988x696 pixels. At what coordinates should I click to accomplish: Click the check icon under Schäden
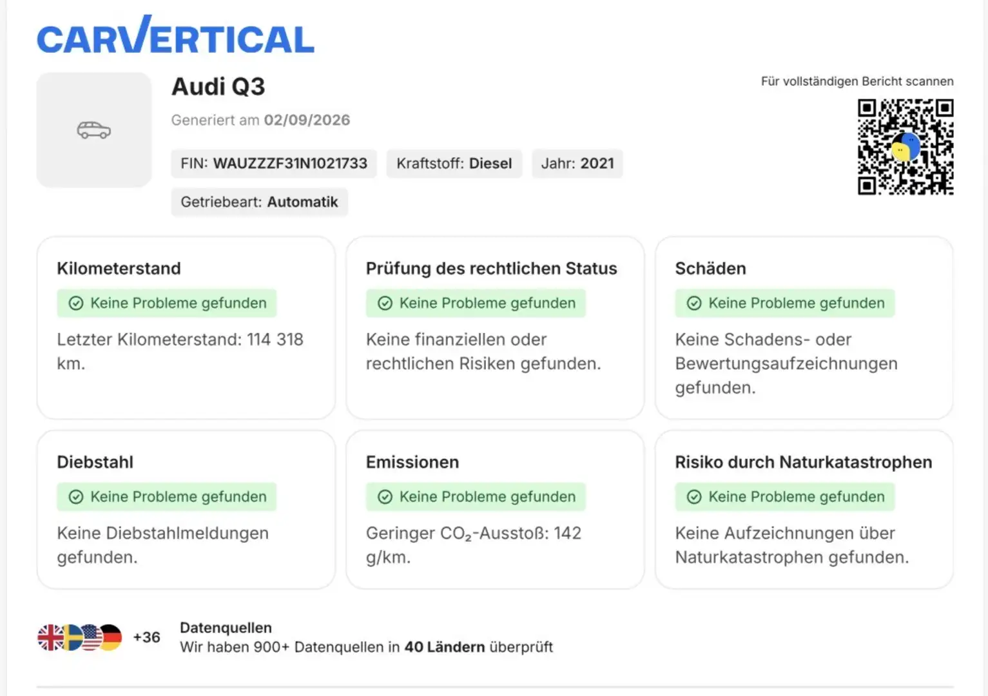[694, 304]
